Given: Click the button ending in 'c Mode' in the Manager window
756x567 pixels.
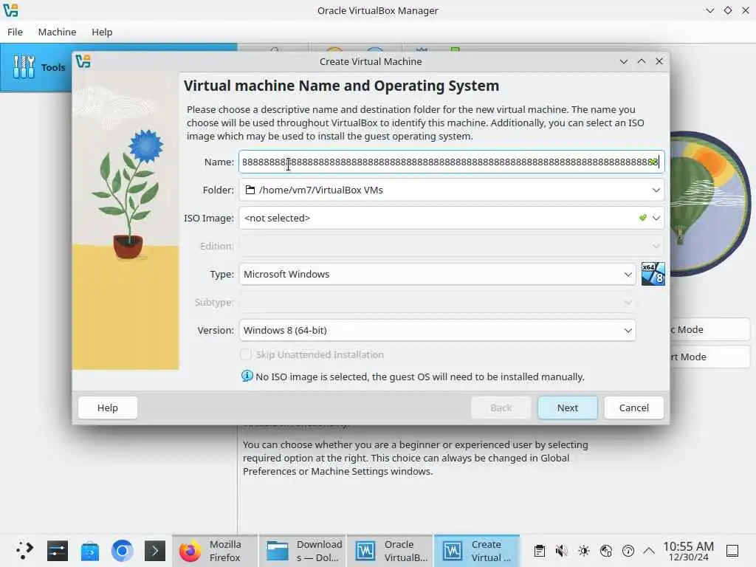Looking at the screenshot, I should pos(709,330).
